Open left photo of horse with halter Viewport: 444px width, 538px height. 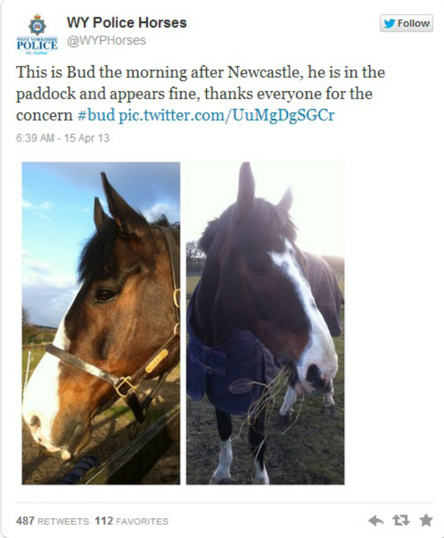(x=101, y=323)
